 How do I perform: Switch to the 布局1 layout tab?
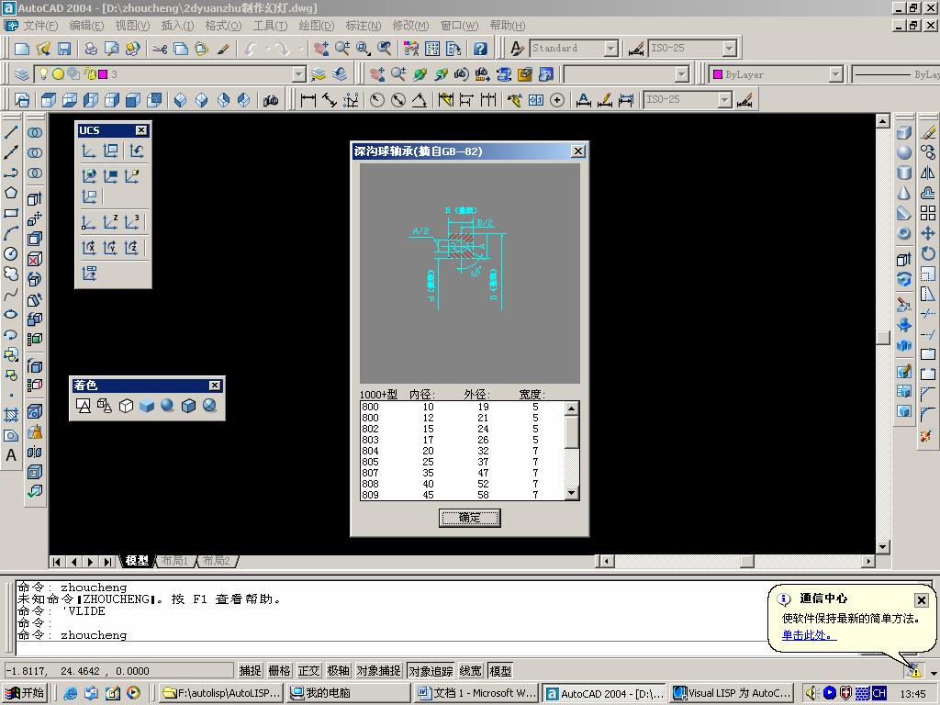tap(174, 561)
